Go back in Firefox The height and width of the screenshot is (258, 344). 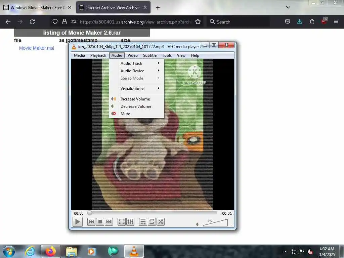point(8,22)
